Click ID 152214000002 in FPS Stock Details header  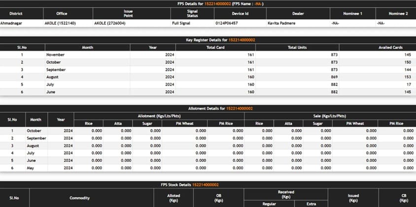[x=206, y=185]
